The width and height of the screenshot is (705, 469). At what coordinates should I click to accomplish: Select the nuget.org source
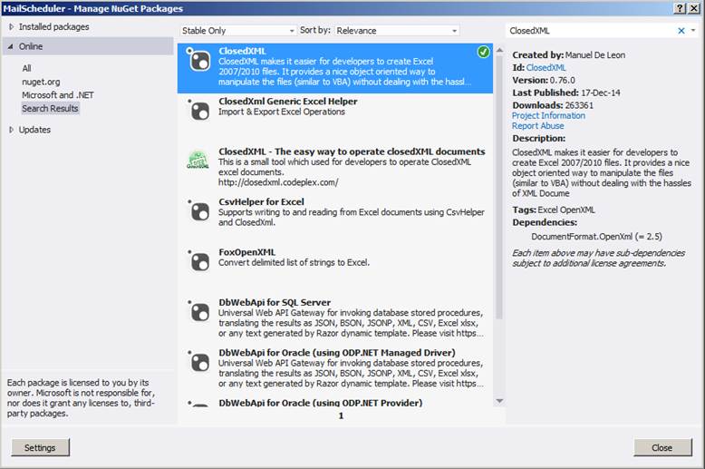point(41,82)
